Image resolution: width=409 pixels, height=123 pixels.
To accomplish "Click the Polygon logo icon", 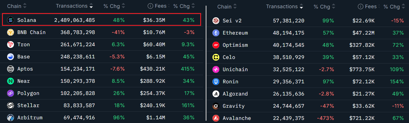I will 11,93.
